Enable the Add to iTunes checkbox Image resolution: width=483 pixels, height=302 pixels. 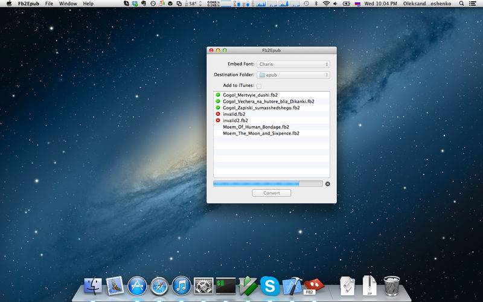click(259, 86)
